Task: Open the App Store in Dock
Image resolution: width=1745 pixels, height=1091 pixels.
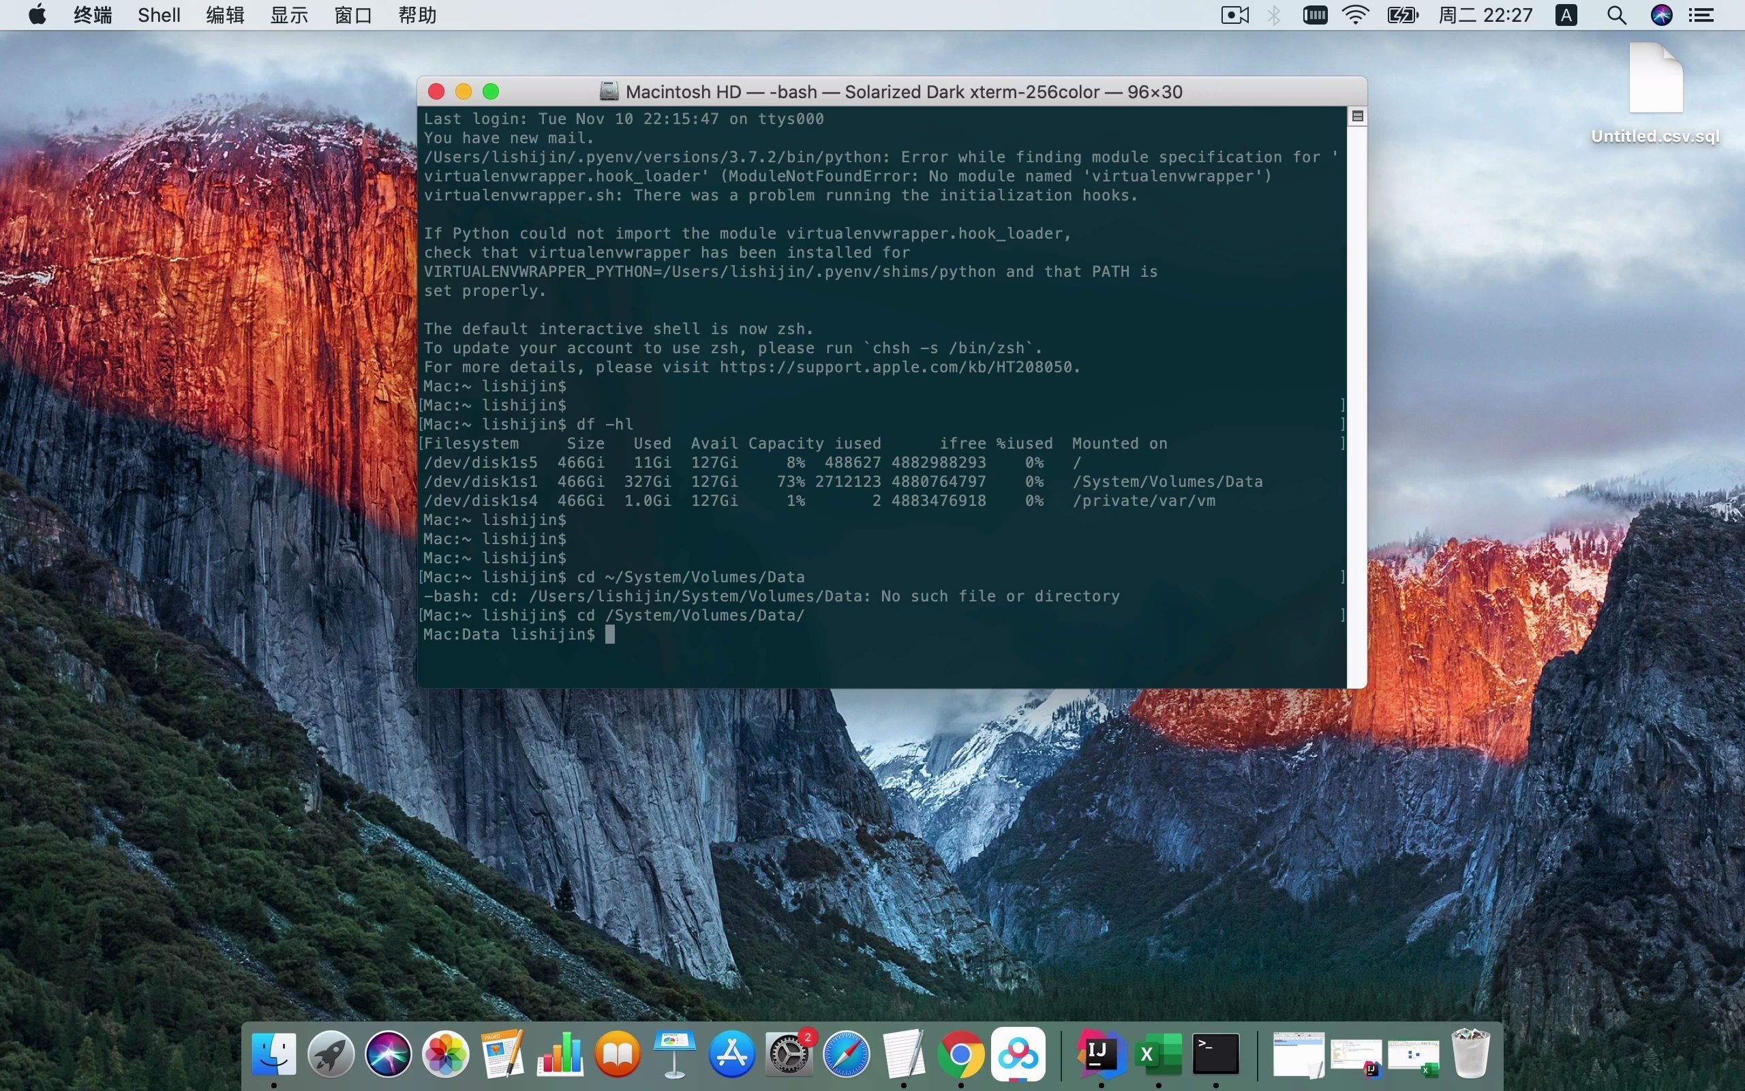Action: coord(732,1054)
